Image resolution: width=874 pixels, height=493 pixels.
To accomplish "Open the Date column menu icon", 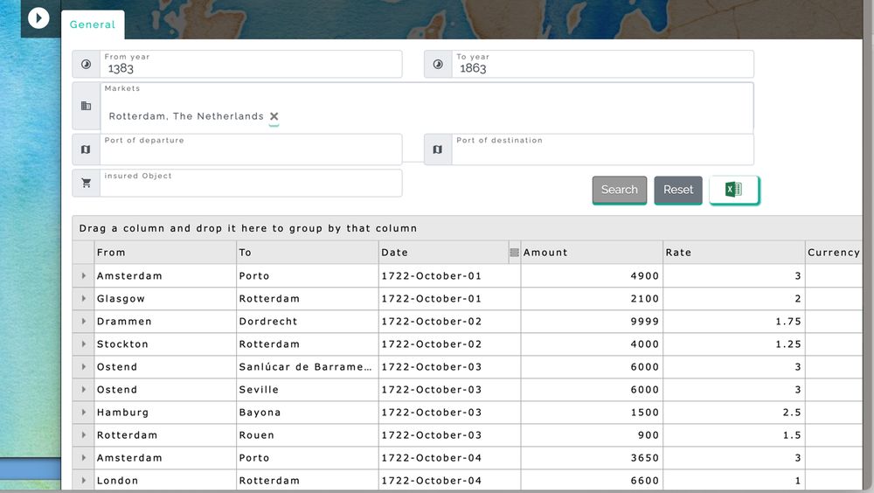I will [x=515, y=253].
